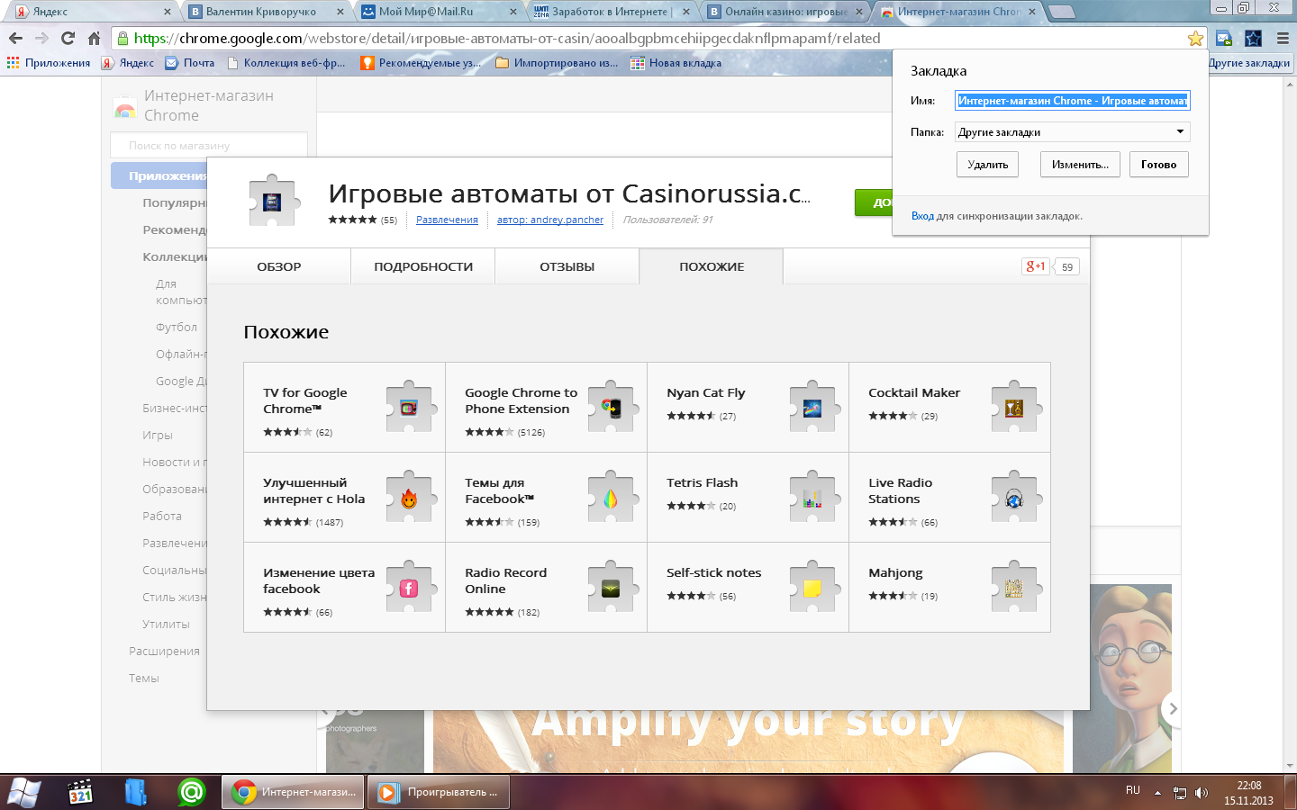Open the Изменение цвета facebook icon

[x=410, y=587]
